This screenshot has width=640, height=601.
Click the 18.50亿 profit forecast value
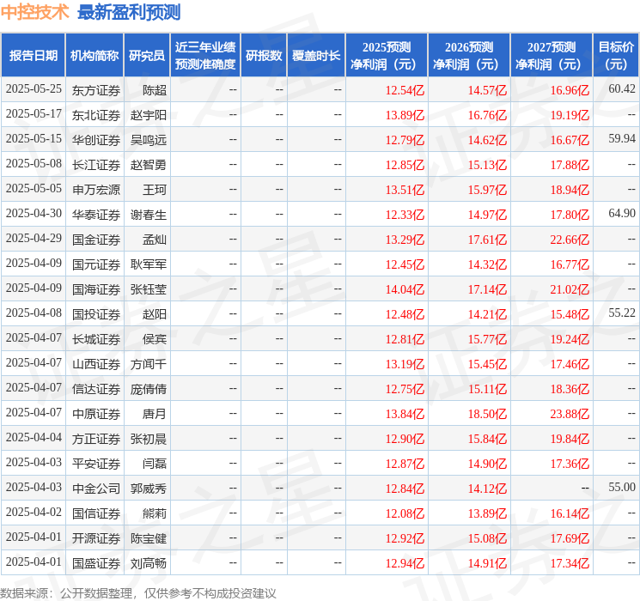coord(487,414)
